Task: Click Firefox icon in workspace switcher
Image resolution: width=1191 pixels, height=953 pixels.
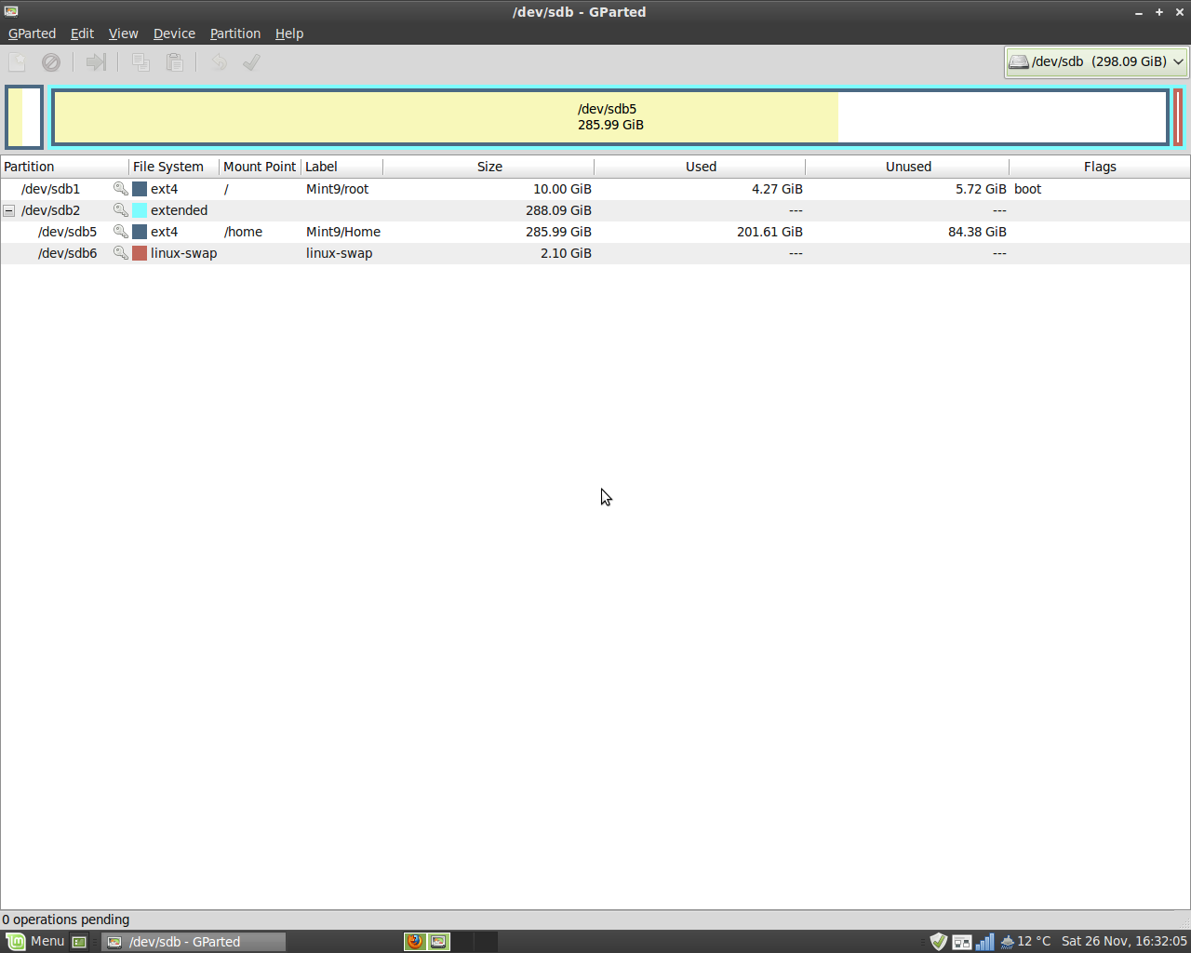Action: [415, 941]
